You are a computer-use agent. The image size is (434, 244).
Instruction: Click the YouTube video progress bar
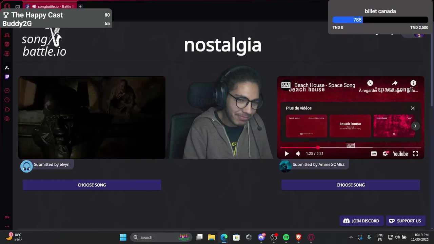[351, 148]
